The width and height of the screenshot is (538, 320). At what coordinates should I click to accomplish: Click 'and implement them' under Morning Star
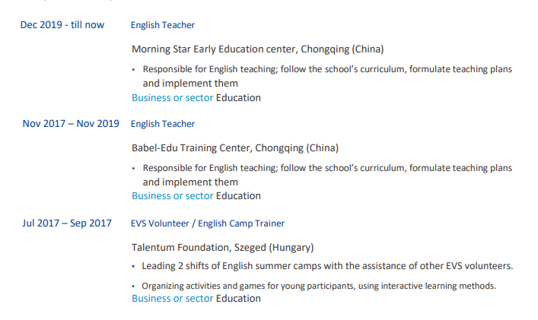pos(190,84)
